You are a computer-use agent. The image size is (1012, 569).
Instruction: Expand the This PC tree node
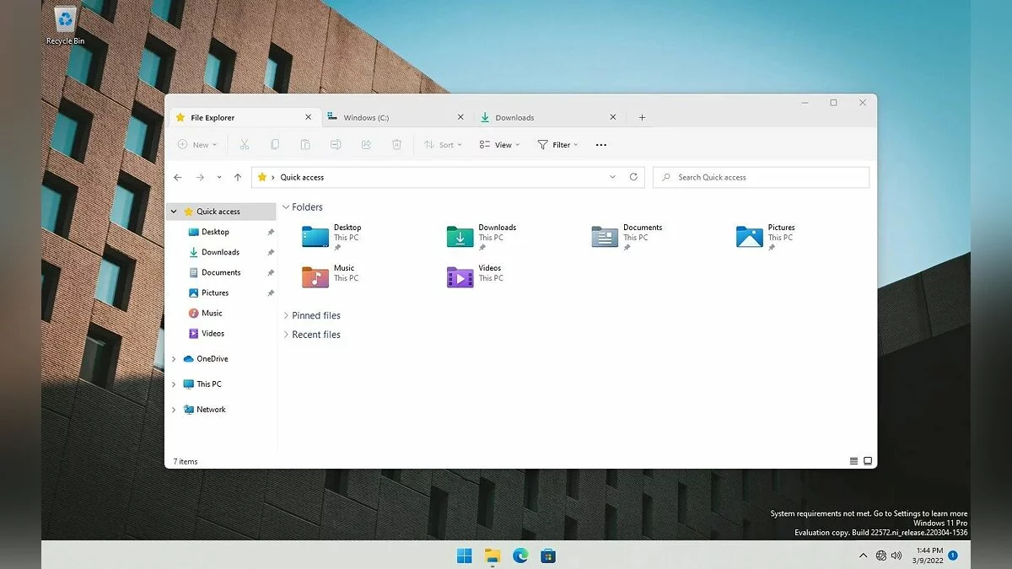click(174, 384)
